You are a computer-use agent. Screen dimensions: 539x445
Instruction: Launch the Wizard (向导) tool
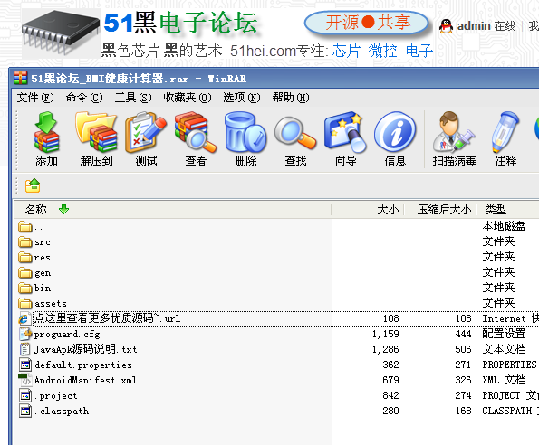click(x=345, y=132)
